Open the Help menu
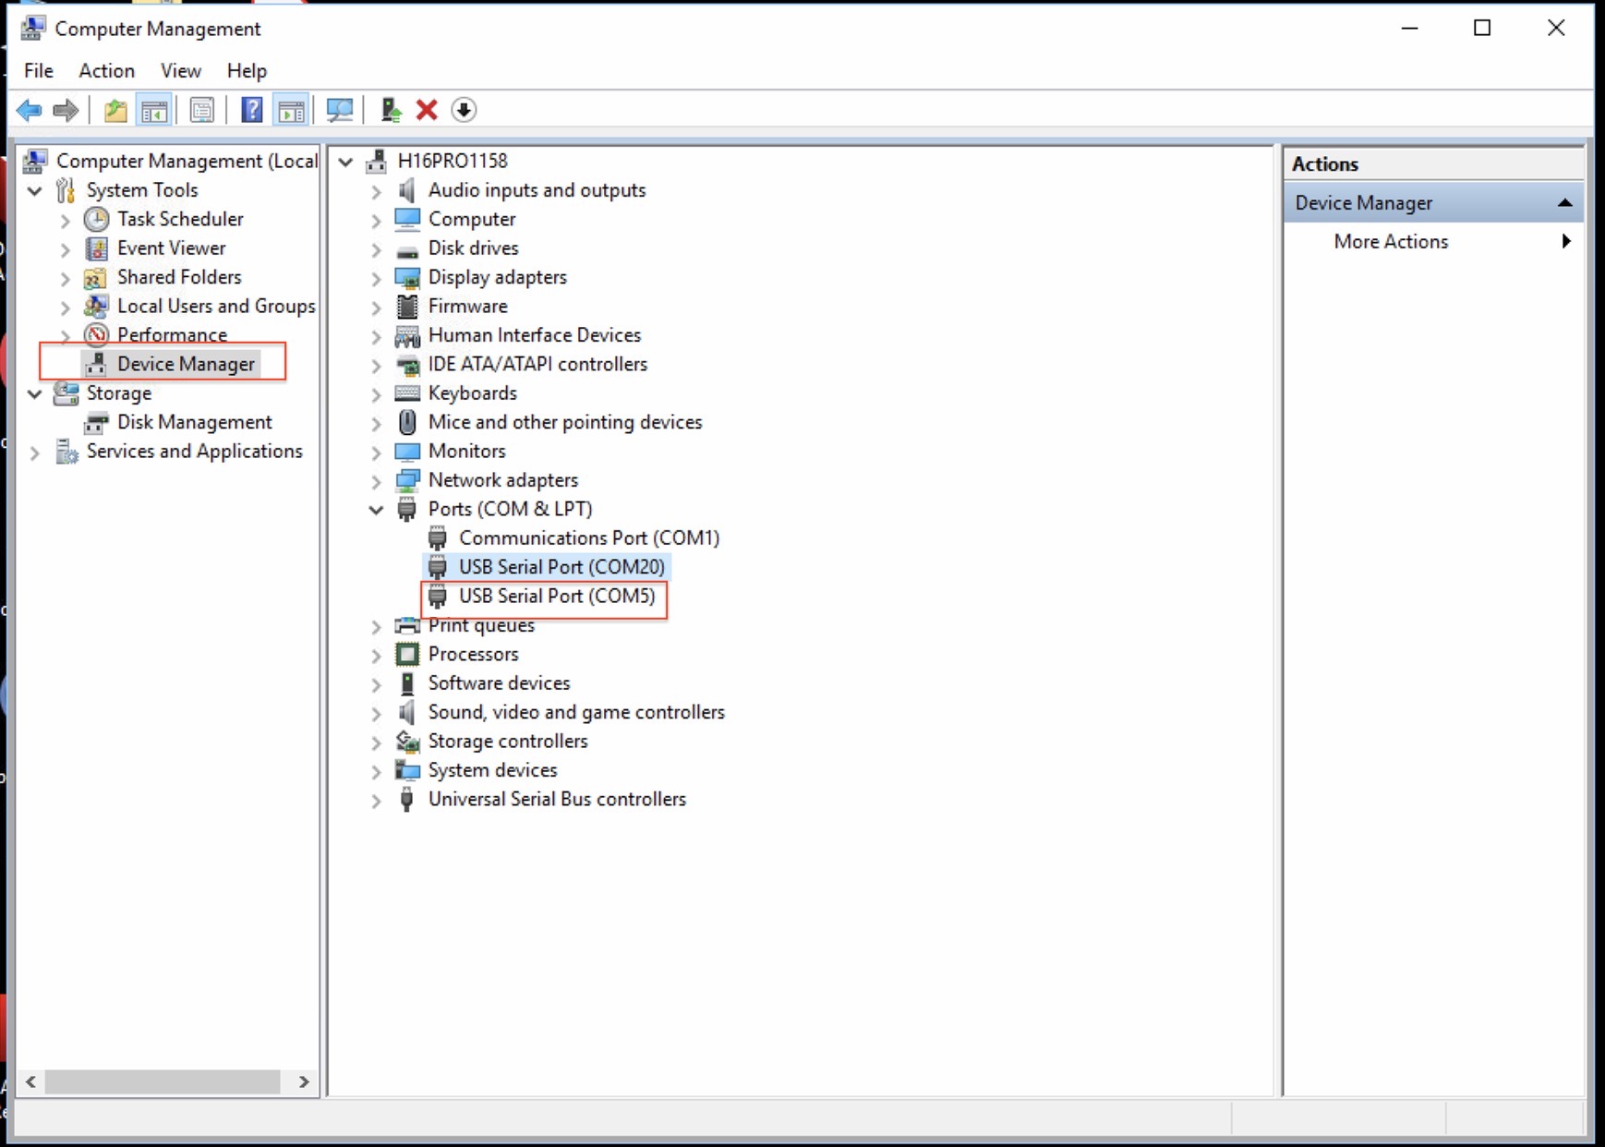1605x1147 pixels. [x=247, y=70]
